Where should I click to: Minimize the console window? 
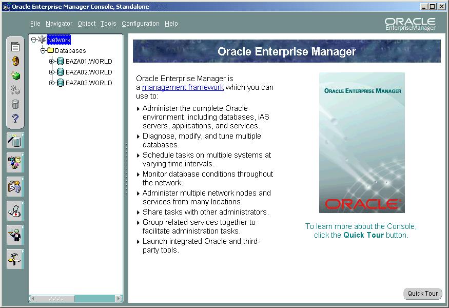coord(424,7)
